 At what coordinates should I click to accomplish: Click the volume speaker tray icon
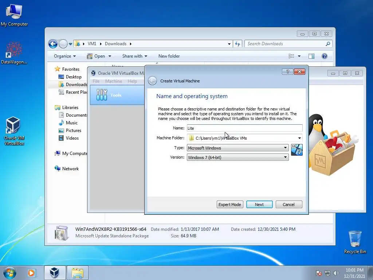pos(336,273)
